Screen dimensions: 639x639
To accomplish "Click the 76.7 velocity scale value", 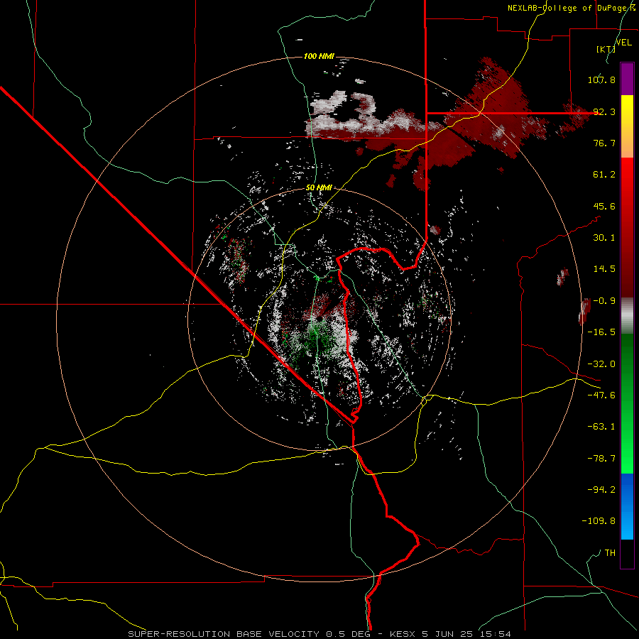I will pyautogui.click(x=604, y=143).
